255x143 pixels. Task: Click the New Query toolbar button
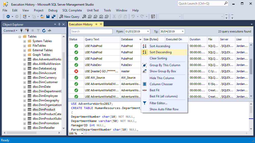click(x=69, y=16)
